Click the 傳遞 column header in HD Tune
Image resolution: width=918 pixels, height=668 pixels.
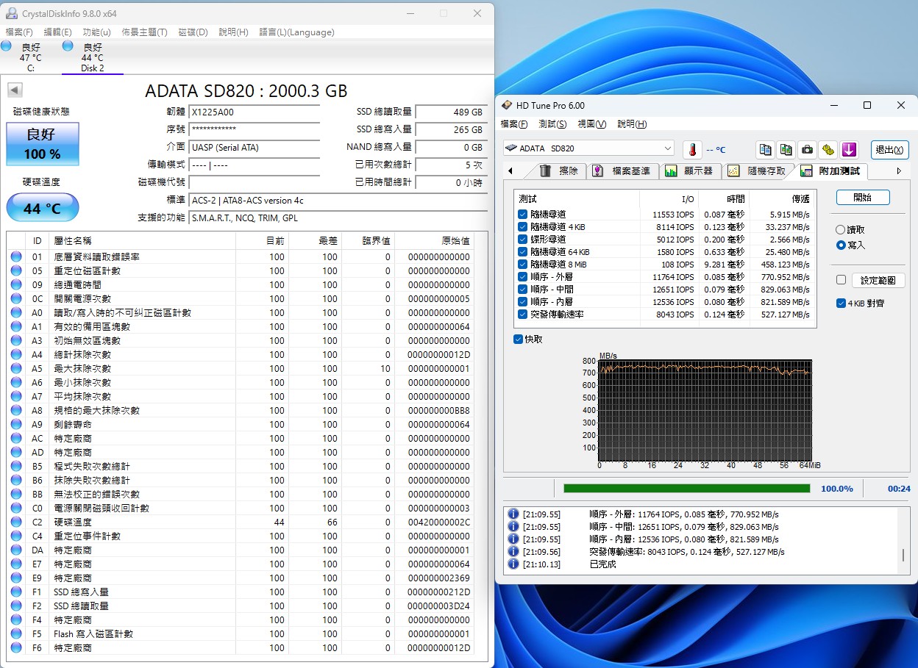pos(783,198)
